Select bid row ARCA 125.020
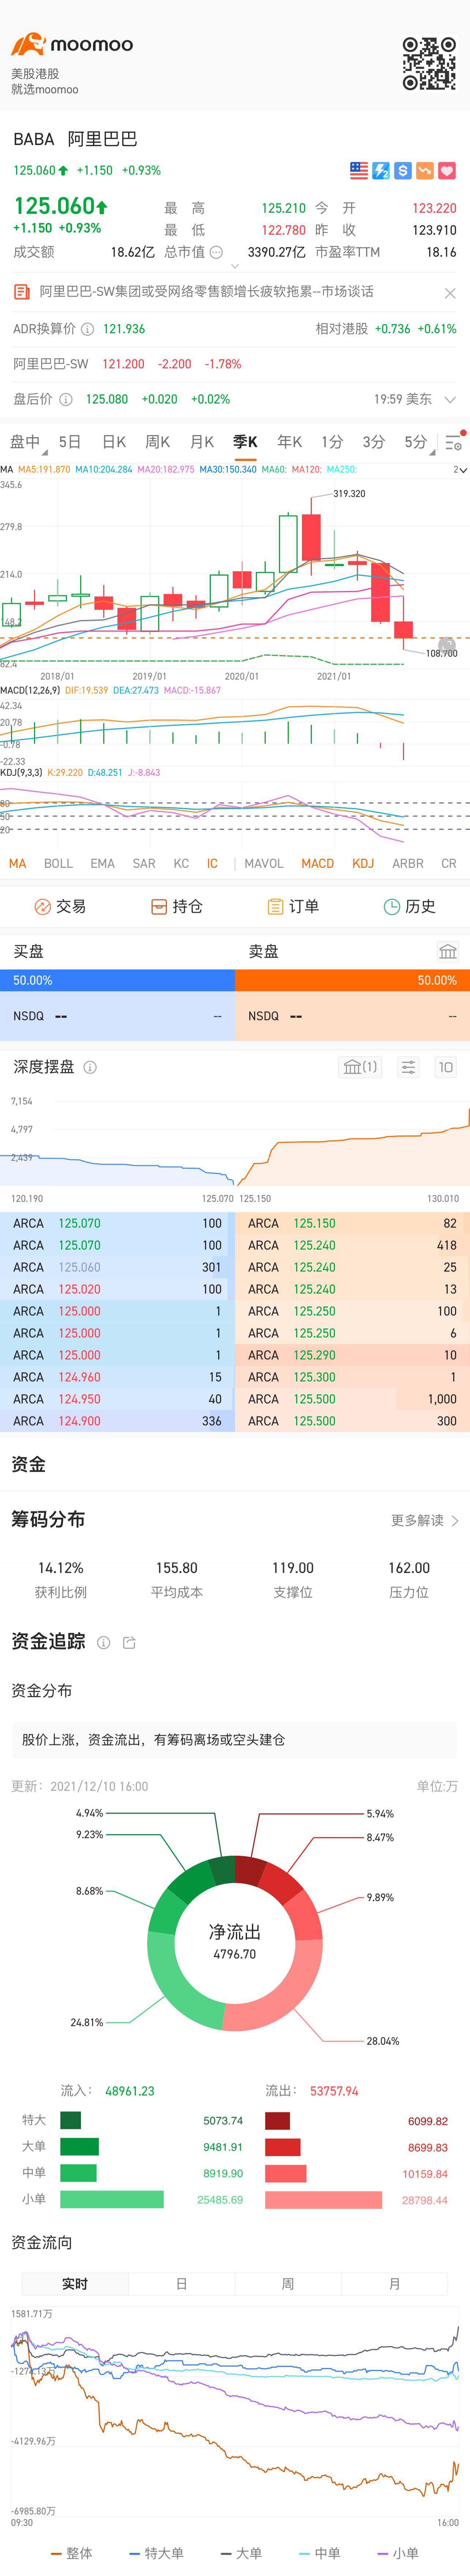 [x=117, y=1289]
